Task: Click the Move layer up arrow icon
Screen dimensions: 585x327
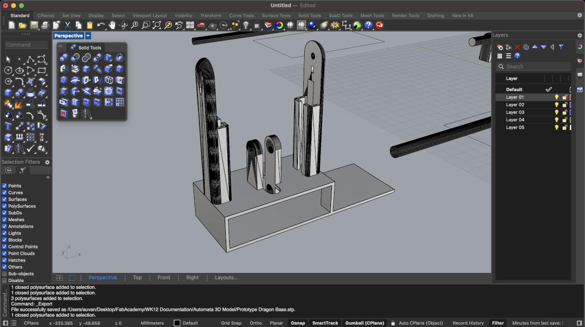Action: pos(535,47)
